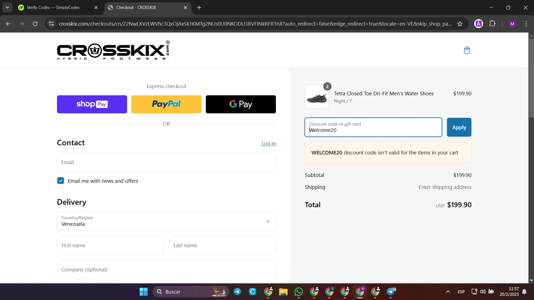Switch to the Verify Codes — SimplyCodes tab

(53, 7)
